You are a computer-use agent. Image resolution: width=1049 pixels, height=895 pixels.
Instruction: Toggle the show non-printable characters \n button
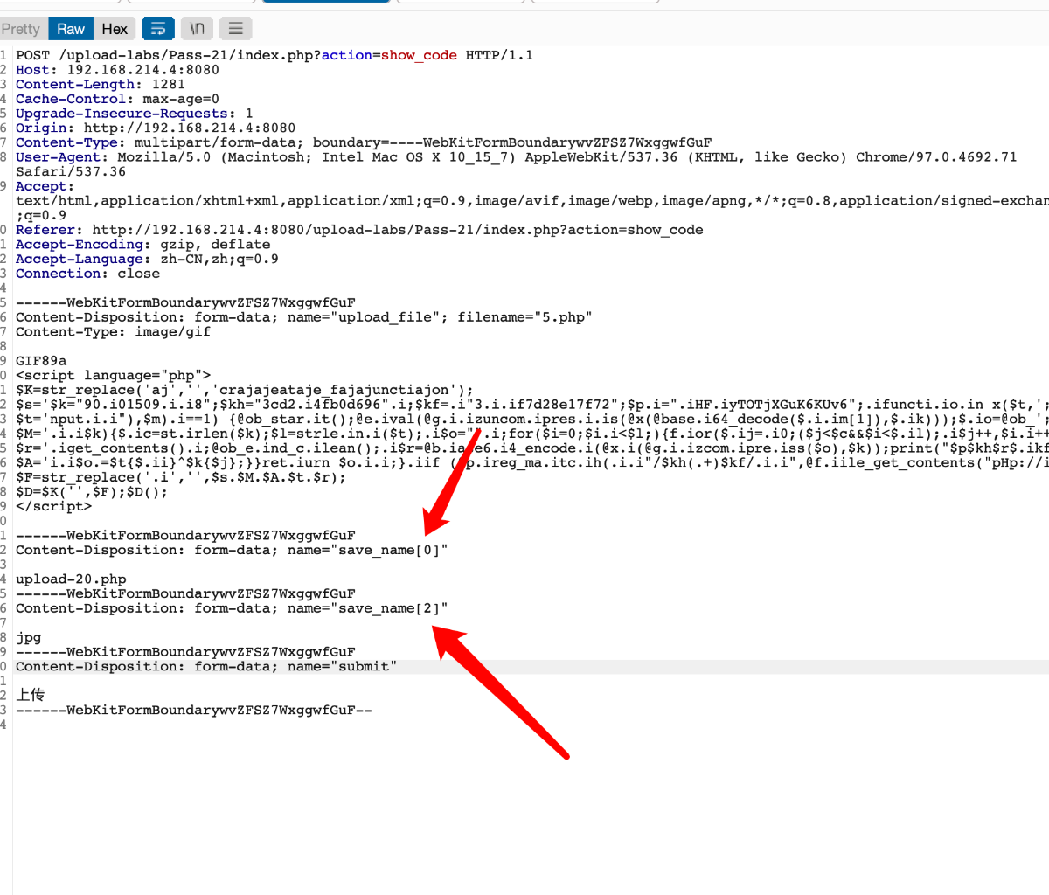point(198,29)
